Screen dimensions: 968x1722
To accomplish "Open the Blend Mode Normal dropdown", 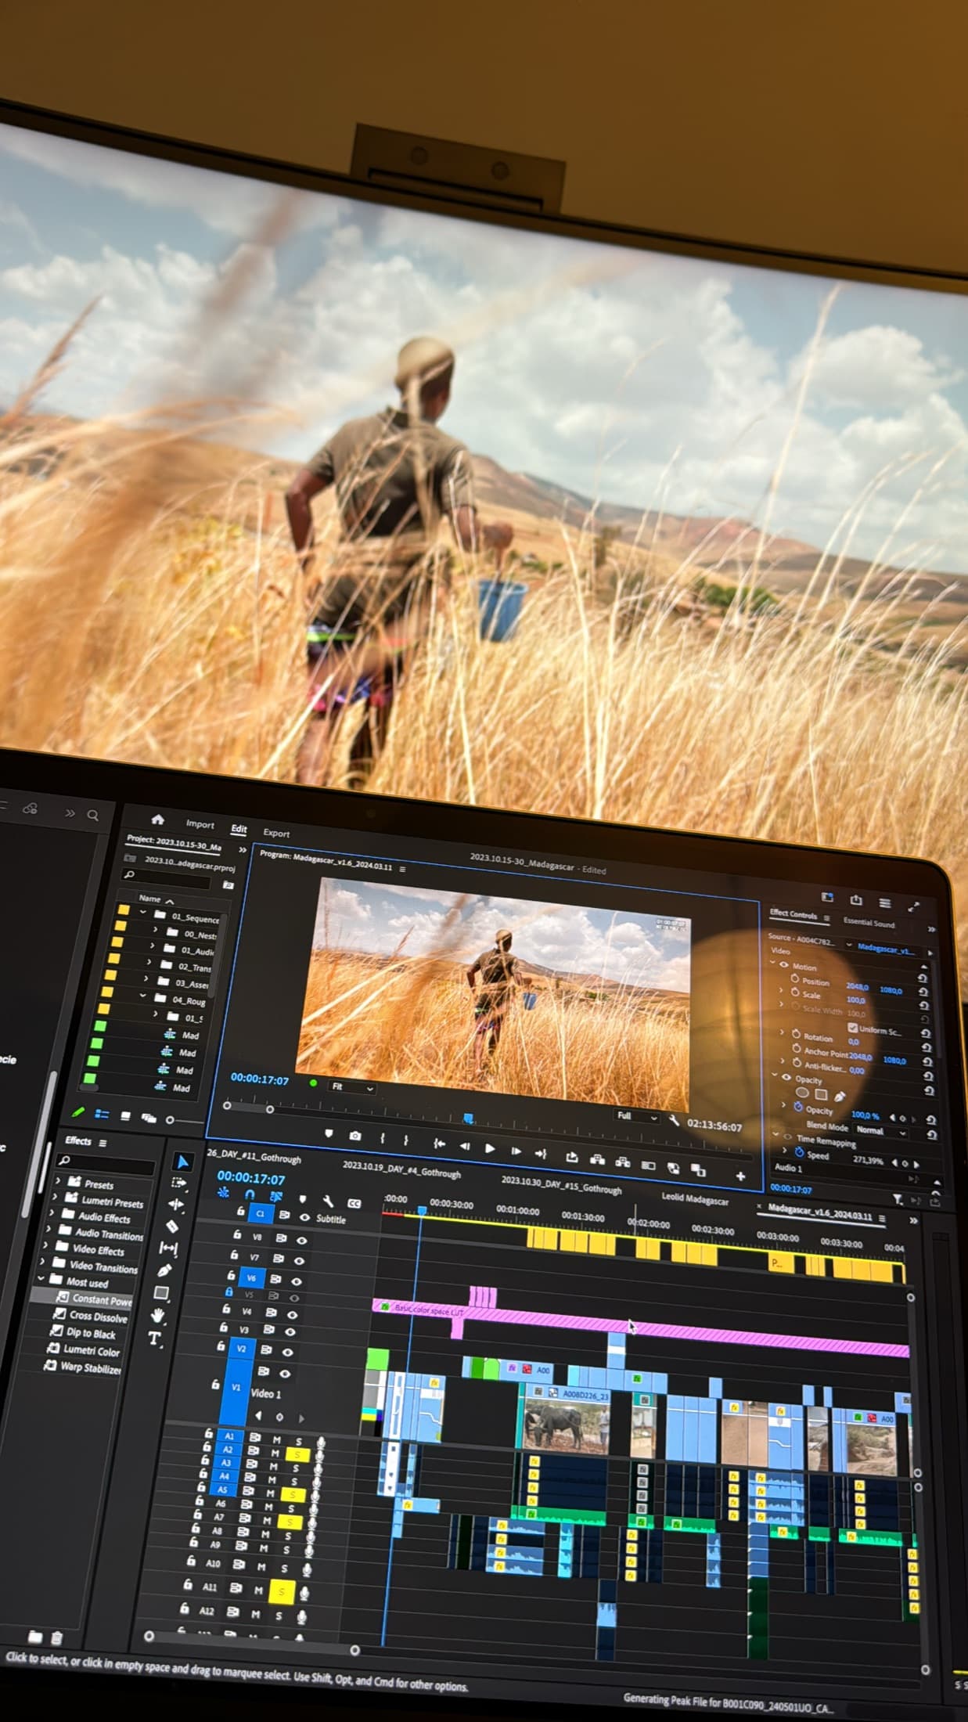I will 880,1131.
